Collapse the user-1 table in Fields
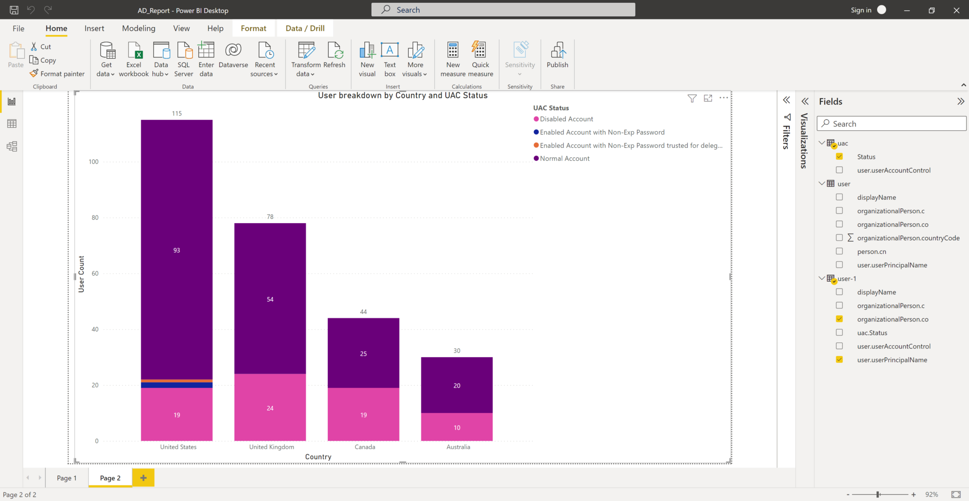This screenshot has width=969, height=501. pos(822,278)
